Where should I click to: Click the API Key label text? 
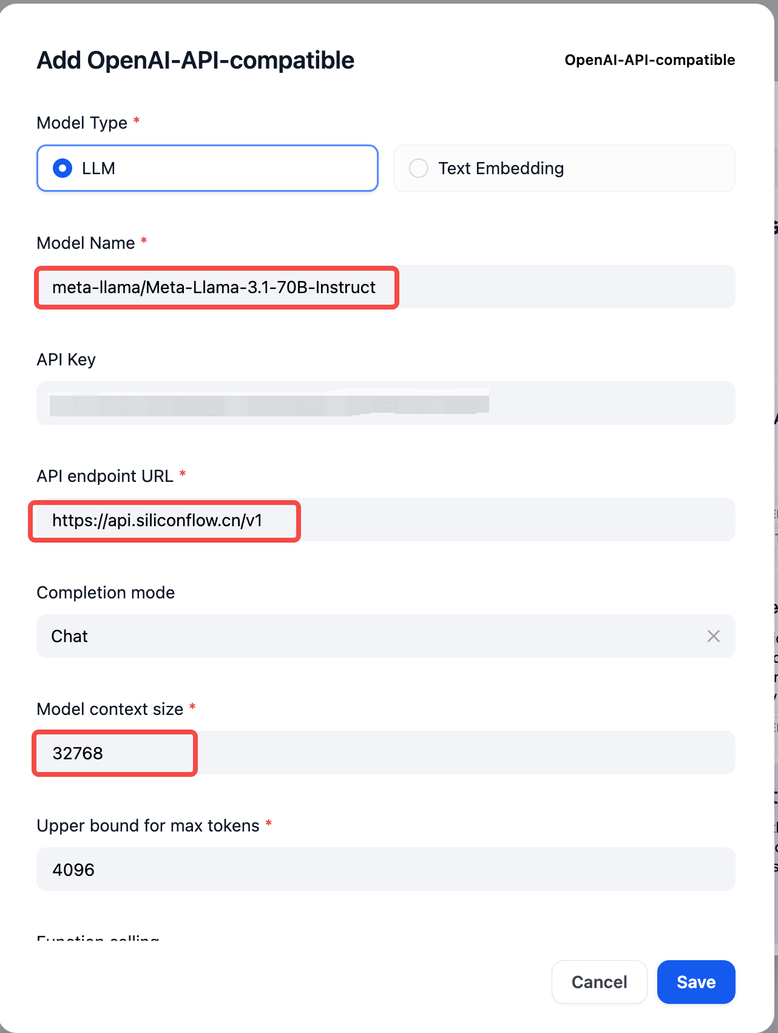pyautogui.click(x=66, y=359)
